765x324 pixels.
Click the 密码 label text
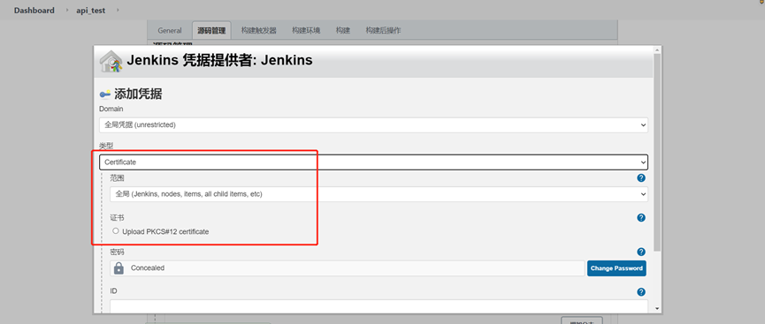pos(117,252)
